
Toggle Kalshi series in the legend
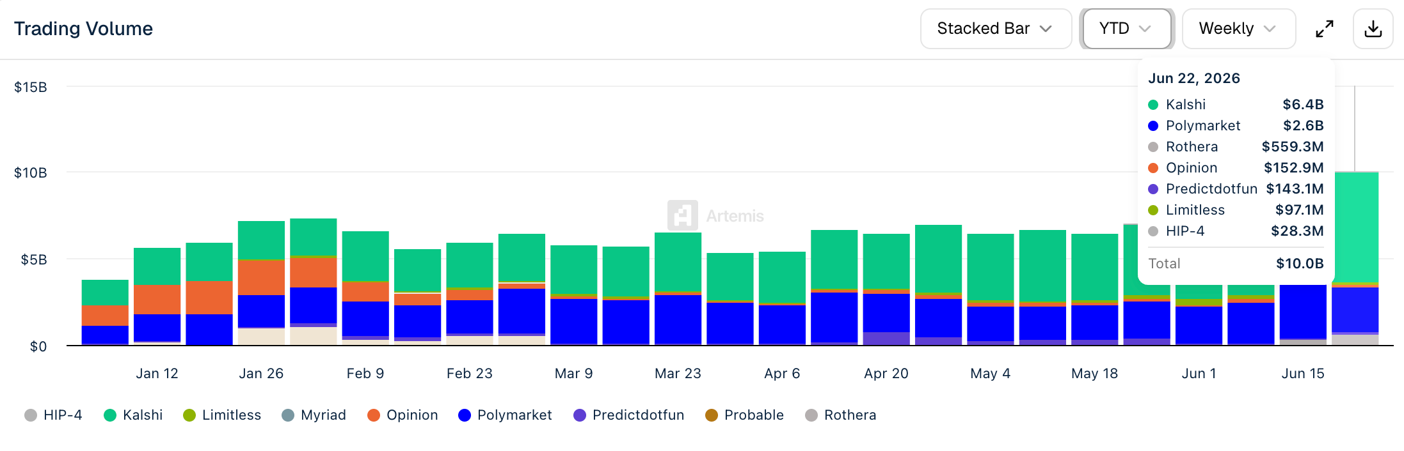133,415
